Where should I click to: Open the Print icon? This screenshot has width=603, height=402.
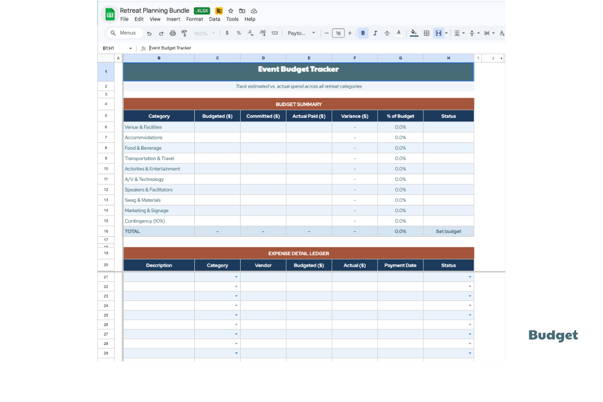(174, 33)
